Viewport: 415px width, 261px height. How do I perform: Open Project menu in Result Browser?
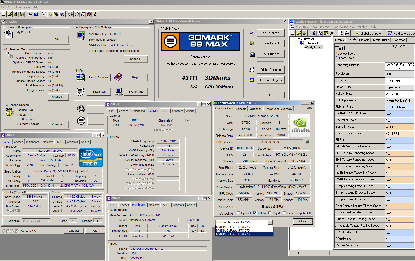point(324,27)
